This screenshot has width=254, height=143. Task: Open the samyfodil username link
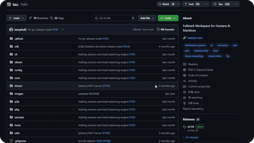point(20,29)
